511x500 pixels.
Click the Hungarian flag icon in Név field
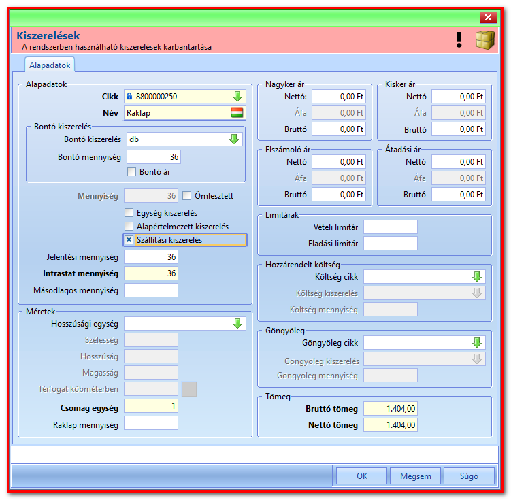[x=237, y=113]
